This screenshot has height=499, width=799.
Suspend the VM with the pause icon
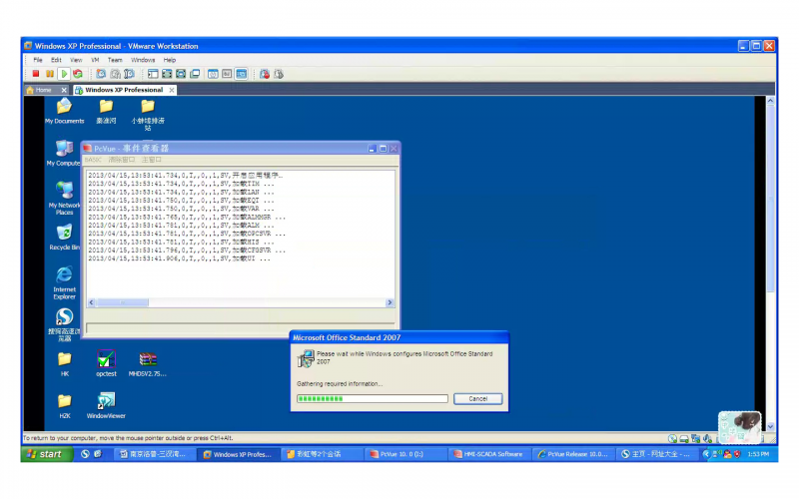point(49,74)
